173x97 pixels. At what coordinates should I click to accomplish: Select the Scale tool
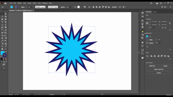pos(6,30)
